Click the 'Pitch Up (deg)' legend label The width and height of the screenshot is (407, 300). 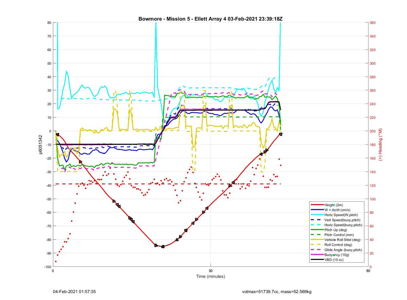(x=336, y=230)
